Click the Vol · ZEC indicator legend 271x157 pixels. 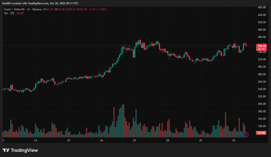click(8, 13)
